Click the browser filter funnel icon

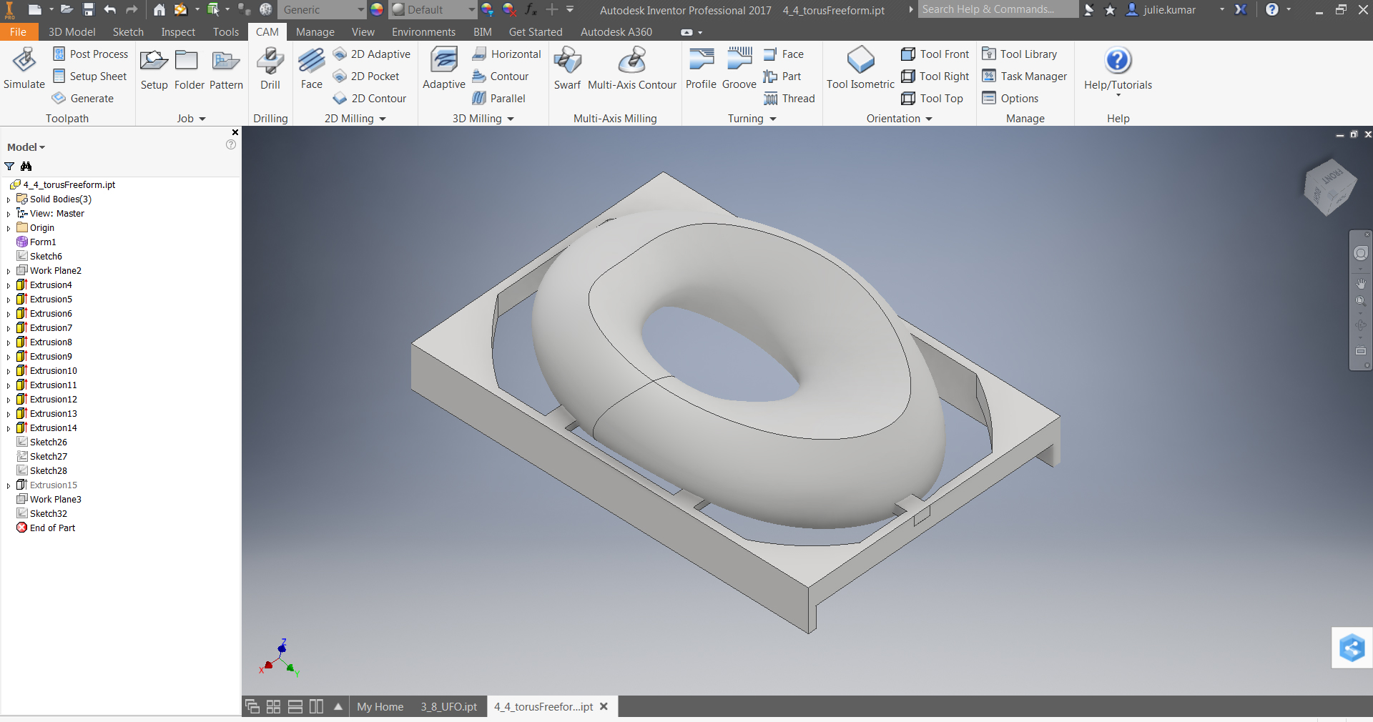point(9,167)
